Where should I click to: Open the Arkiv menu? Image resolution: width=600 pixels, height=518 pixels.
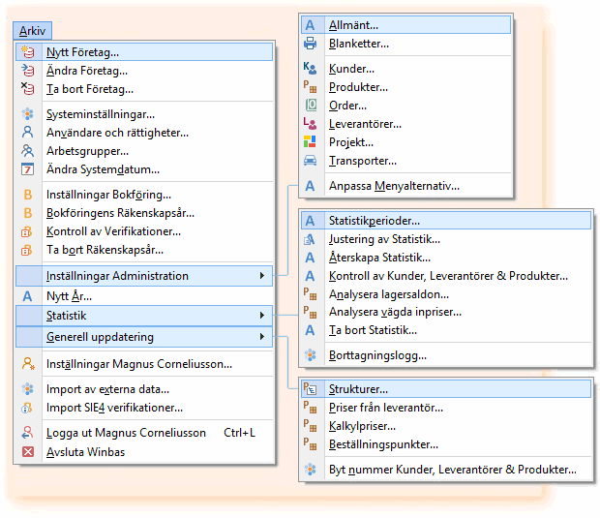tap(32, 32)
